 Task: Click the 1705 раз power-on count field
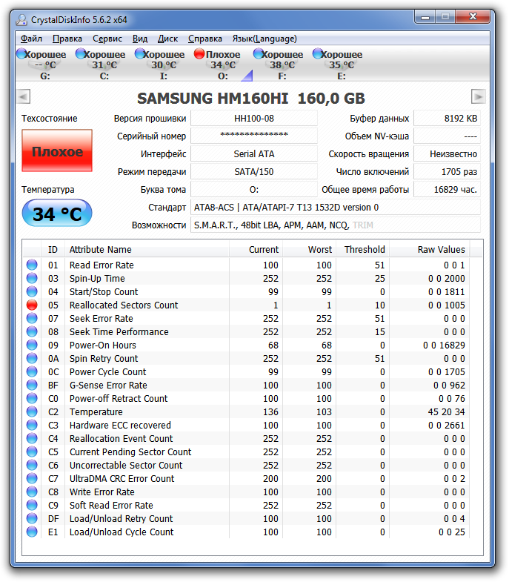click(x=447, y=172)
